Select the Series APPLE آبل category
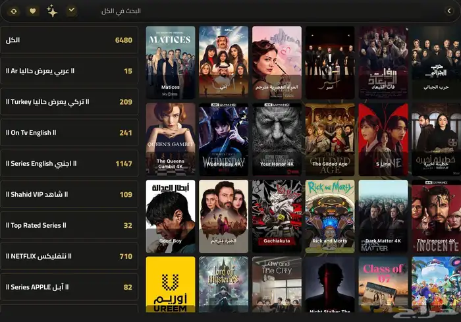461x322 pixels. point(69,287)
